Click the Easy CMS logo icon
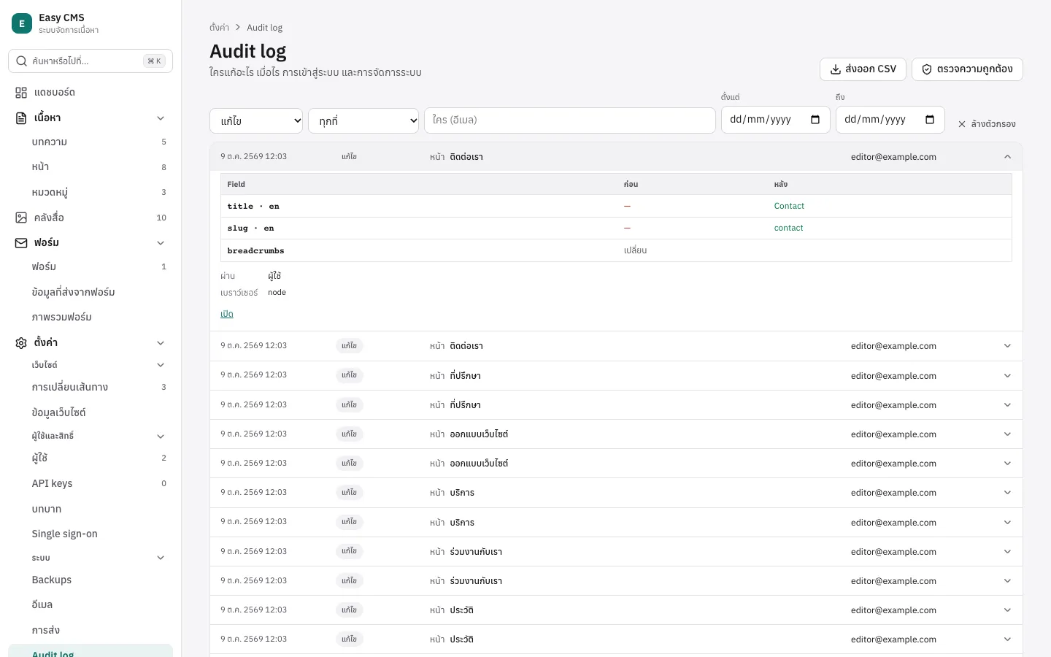Viewport: 1051px width, 657px height. [x=22, y=23]
